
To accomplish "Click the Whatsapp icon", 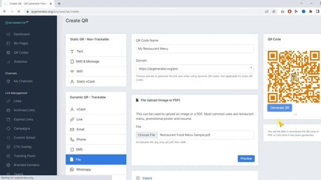I will [x=72, y=169].
